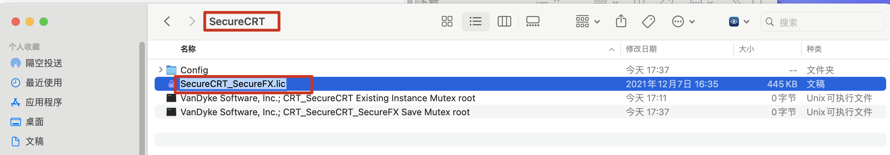Switch to column view
Image resolution: width=890 pixels, height=155 pixels.
[504, 22]
